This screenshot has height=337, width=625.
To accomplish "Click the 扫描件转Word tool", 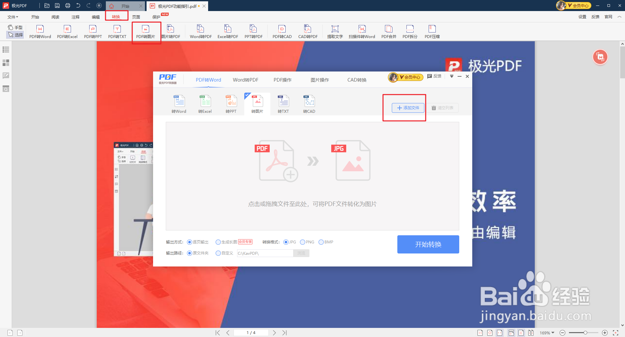I will tap(362, 32).
